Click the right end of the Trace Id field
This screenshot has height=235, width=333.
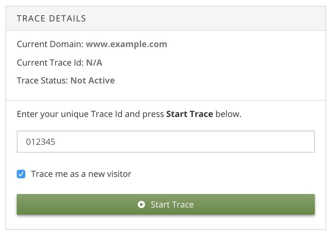[307, 142]
